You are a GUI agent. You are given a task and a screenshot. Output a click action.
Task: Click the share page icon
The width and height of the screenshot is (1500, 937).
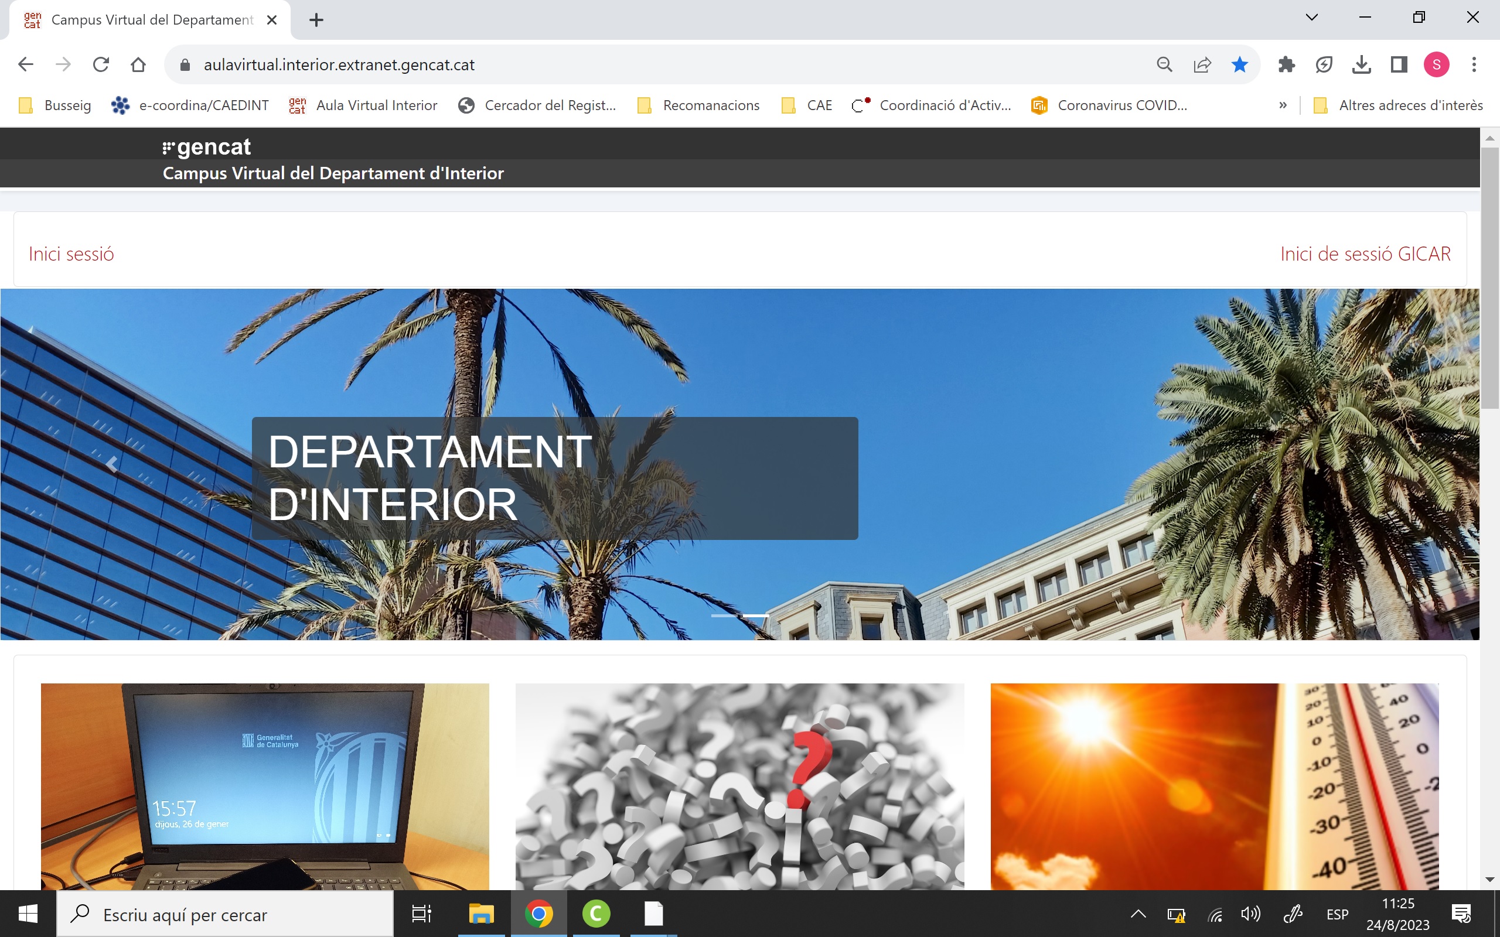1202,64
